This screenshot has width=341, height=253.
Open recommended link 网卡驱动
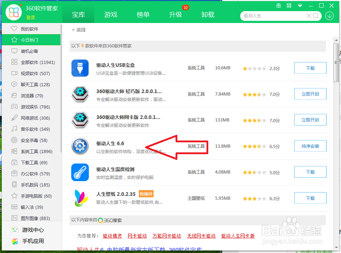click(137, 236)
